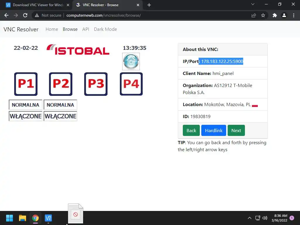The height and width of the screenshot is (225, 300).
Task: Click the Polish flag icon
Action: (255, 105)
